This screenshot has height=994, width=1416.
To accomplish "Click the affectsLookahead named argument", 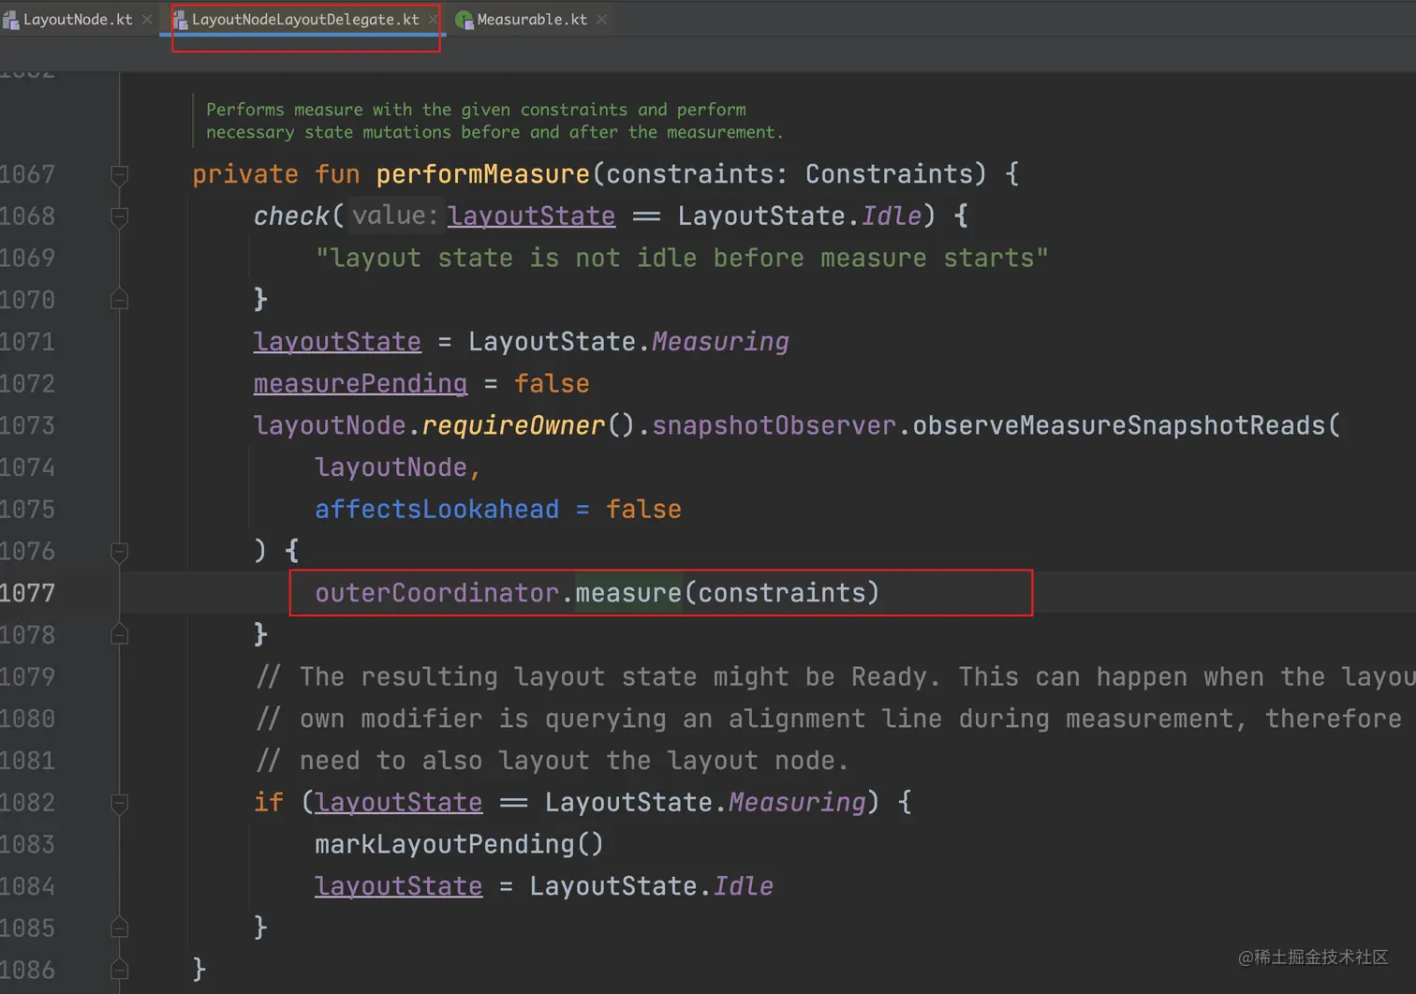I will click(436, 510).
